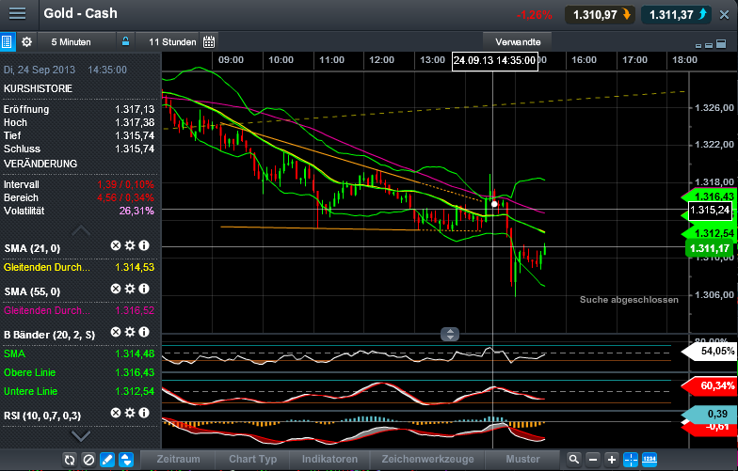Collapse price history with up chevron
This screenshot has width=738, height=471.
click(81, 230)
